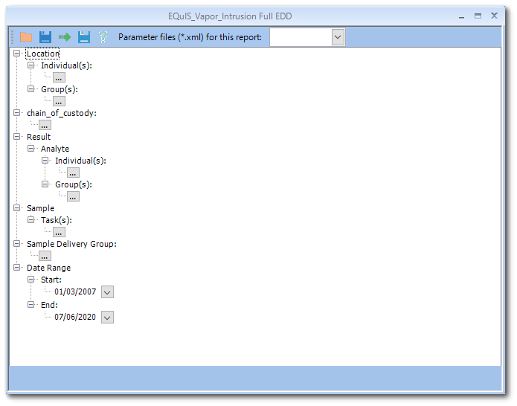
Task: Select the Date Range label
Action: pyautogui.click(x=48, y=268)
